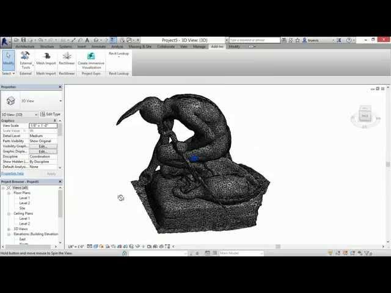Select Site under Floor Plans
The height and width of the screenshot is (293, 391).
pyautogui.click(x=22, y=208)
